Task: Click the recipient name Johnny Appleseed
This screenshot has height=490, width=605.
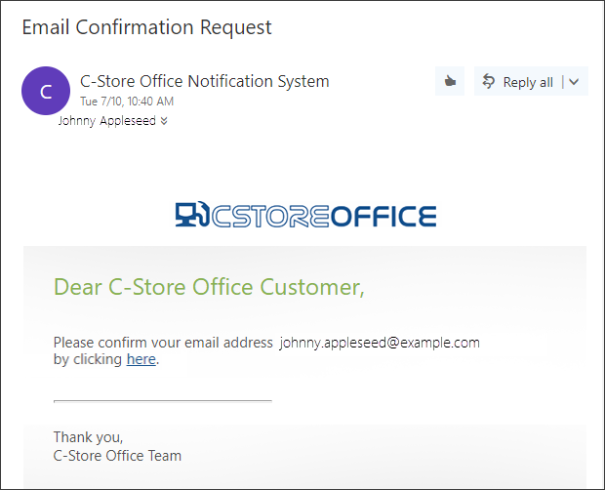Action: [107, 121]
